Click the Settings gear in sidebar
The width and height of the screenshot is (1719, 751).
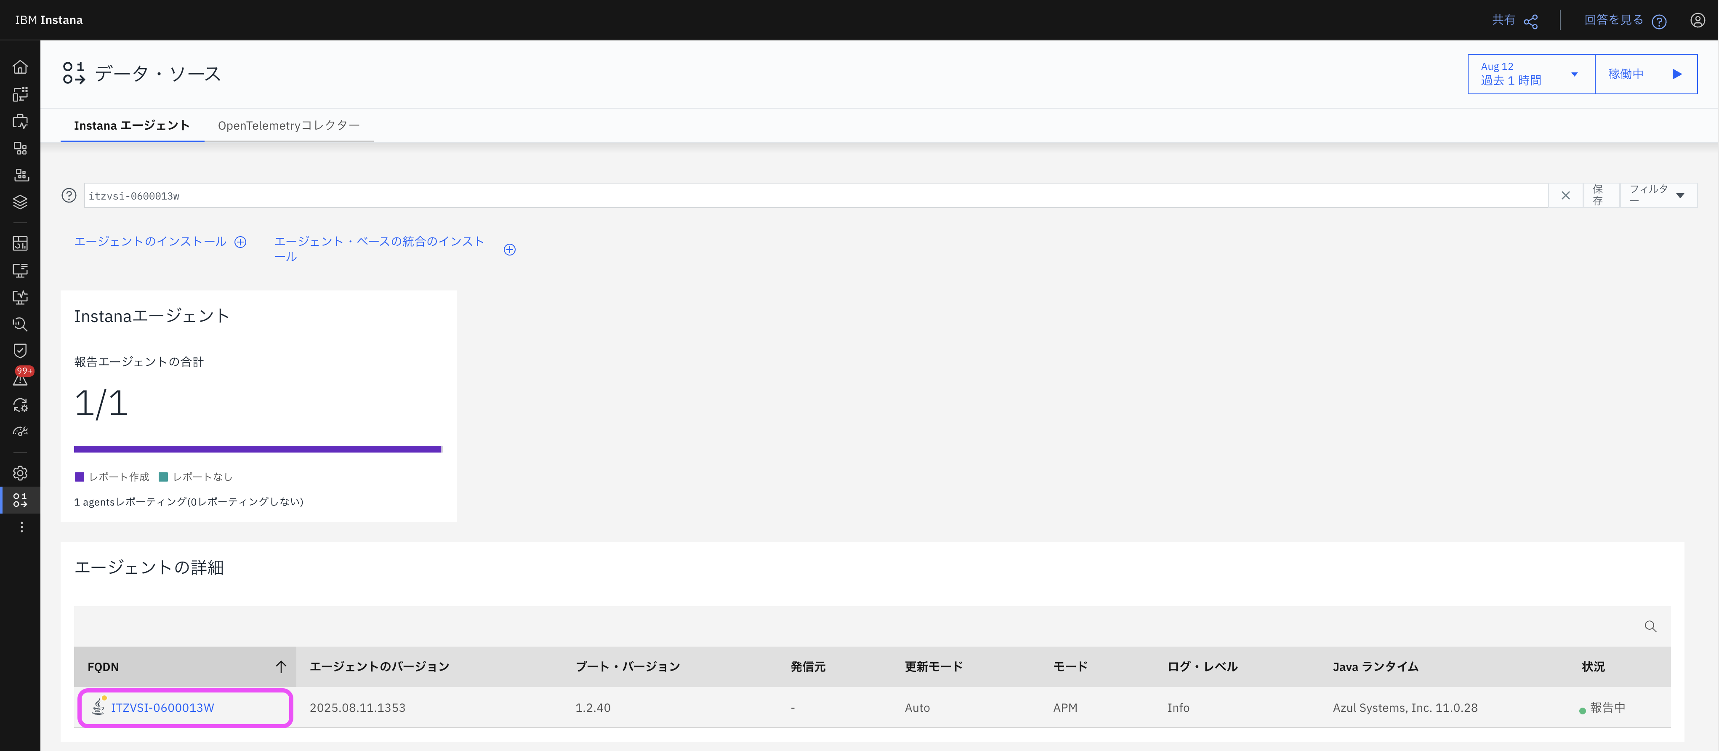[x=20, y=473]
